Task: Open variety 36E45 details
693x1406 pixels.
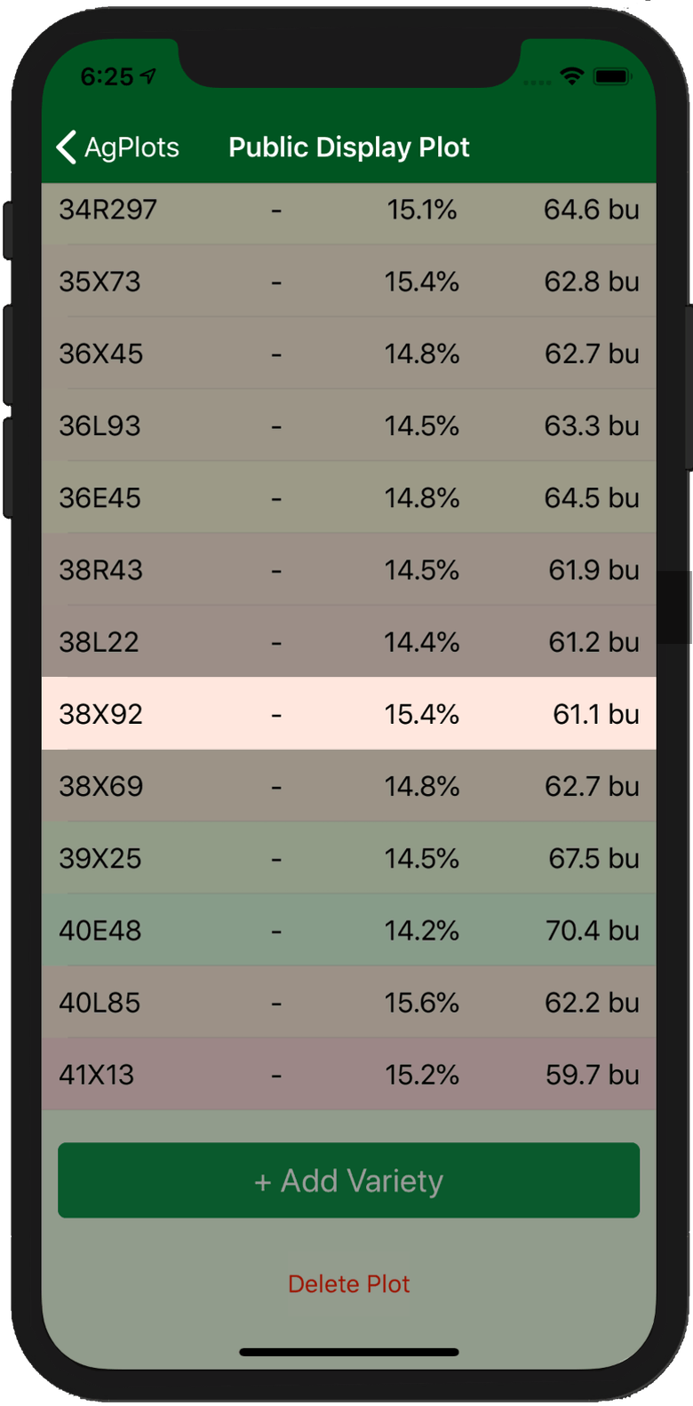Action: (x=349, y=497)
